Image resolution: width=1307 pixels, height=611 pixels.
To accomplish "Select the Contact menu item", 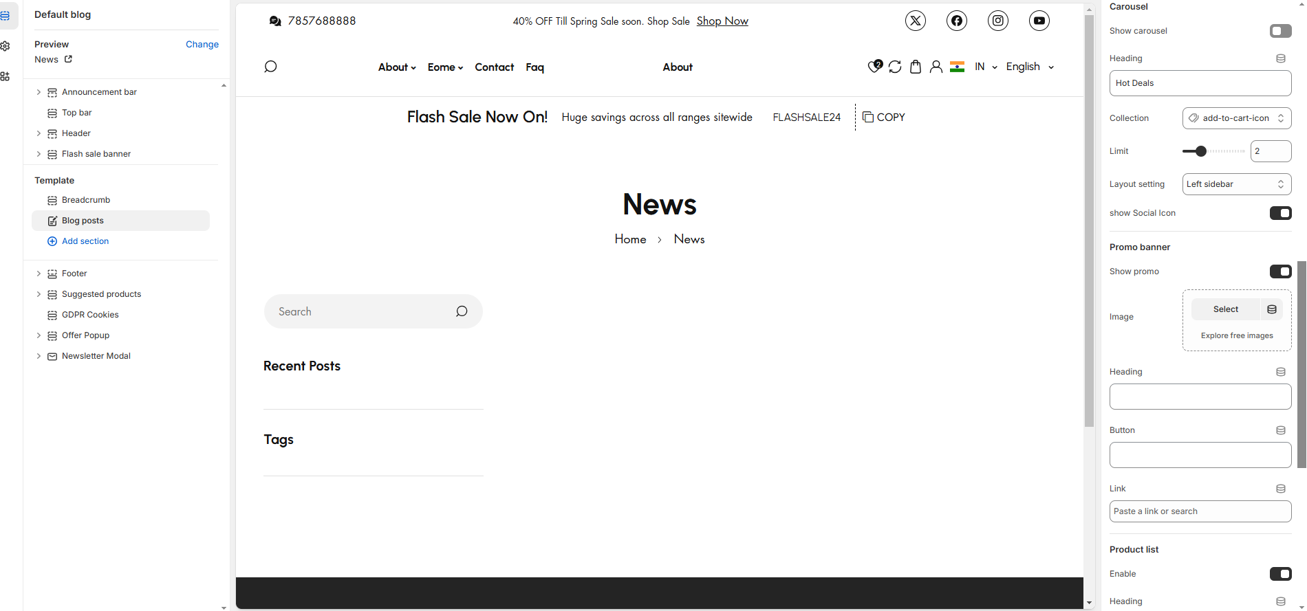I will point(494,67).
